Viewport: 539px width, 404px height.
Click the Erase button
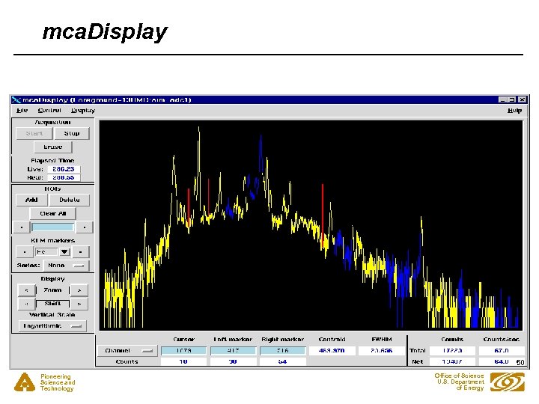coord(52,147)
